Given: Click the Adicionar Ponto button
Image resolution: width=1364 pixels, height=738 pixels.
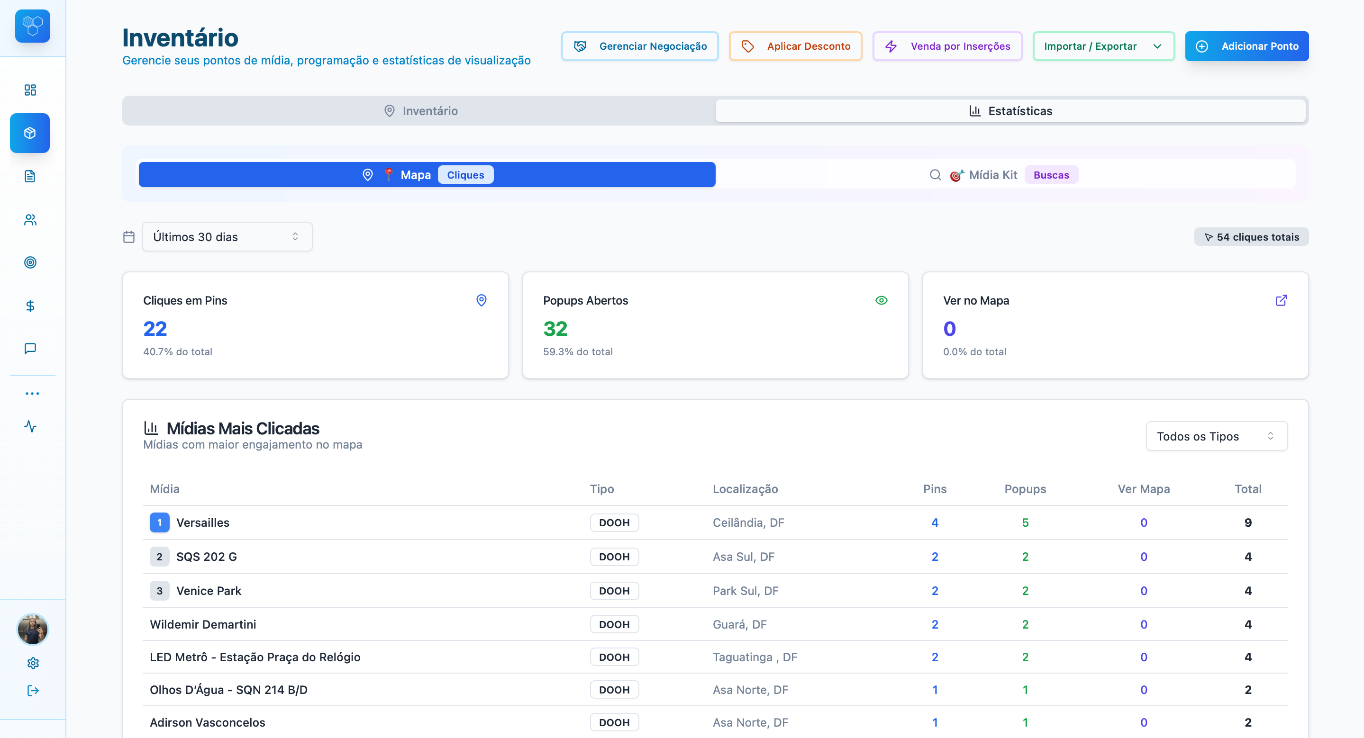Looking at the screenshot, I should [1246, 46].
